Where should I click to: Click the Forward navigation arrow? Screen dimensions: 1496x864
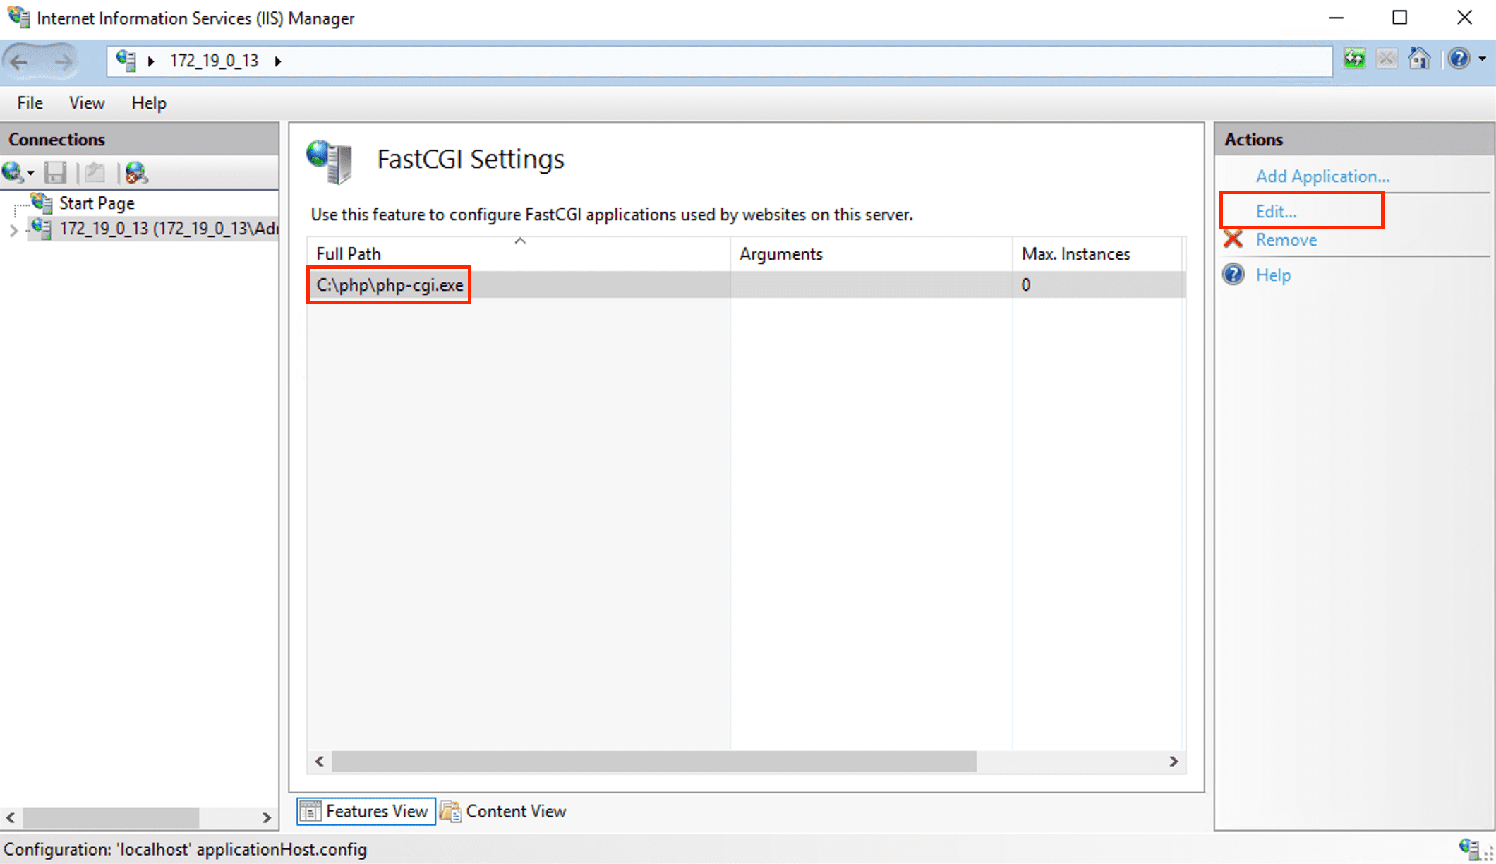click(x=64, y=61)
